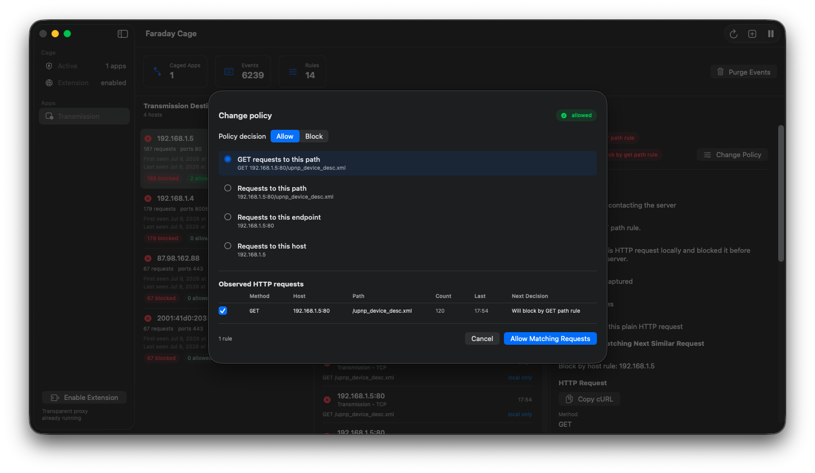Click the macOS green zoom button

tap(67, 34)
